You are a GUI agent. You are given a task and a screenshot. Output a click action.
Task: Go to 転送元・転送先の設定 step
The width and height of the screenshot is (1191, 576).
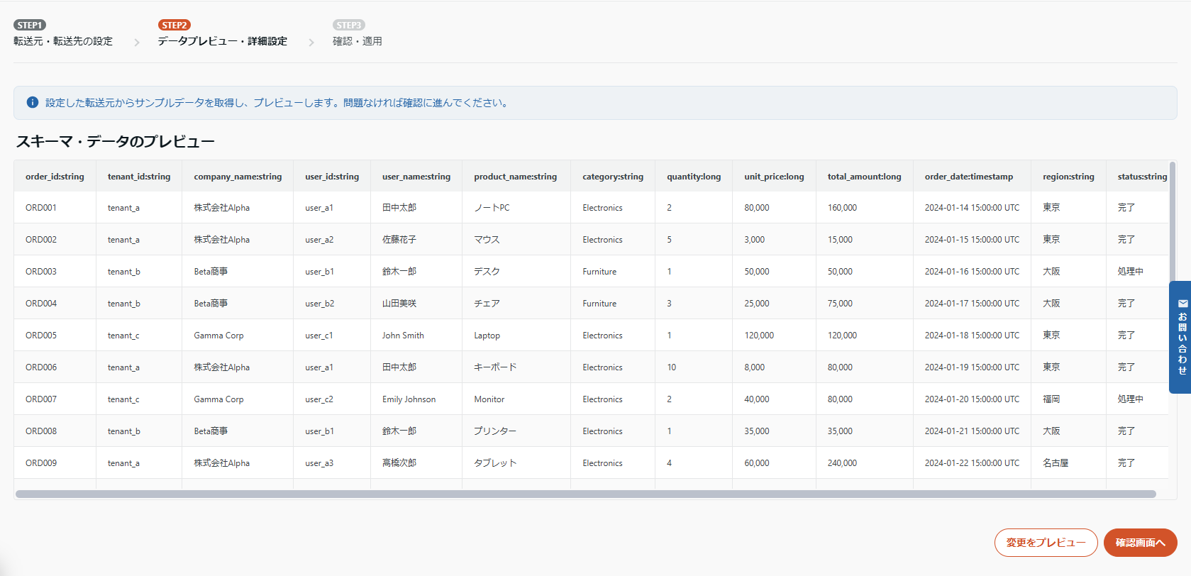pos(63,41)
